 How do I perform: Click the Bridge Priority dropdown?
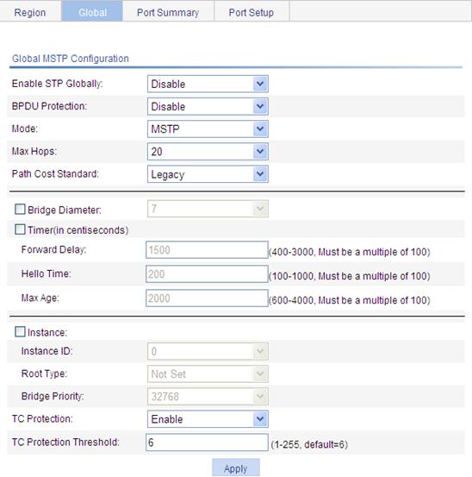coord(208,397)
